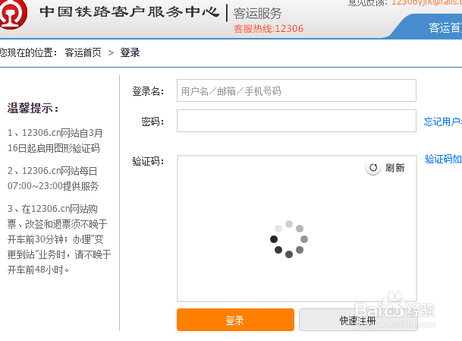This screenshot has width=462, height=341.
Task: Click the 客服热线:12306 hotline text
Action: pos(269,29)
